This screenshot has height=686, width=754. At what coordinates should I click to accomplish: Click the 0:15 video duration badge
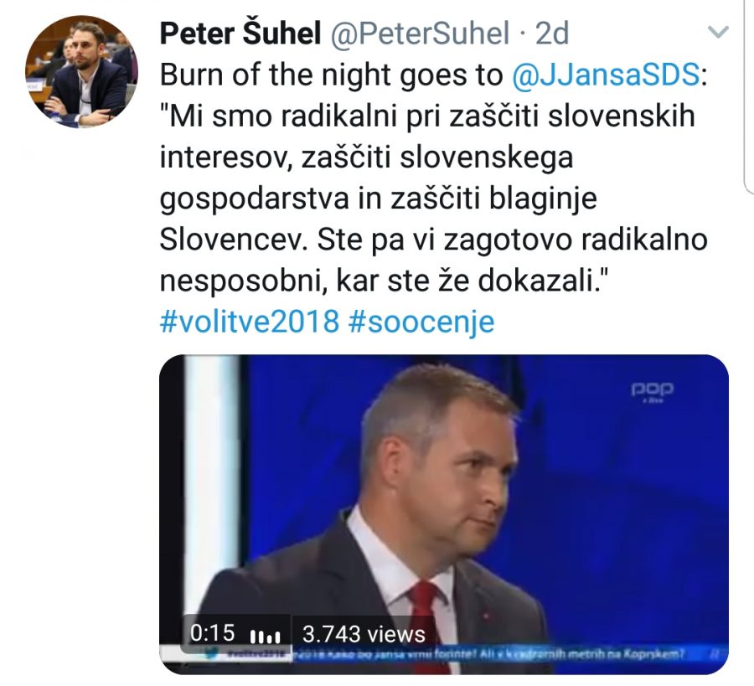(212, 633)
